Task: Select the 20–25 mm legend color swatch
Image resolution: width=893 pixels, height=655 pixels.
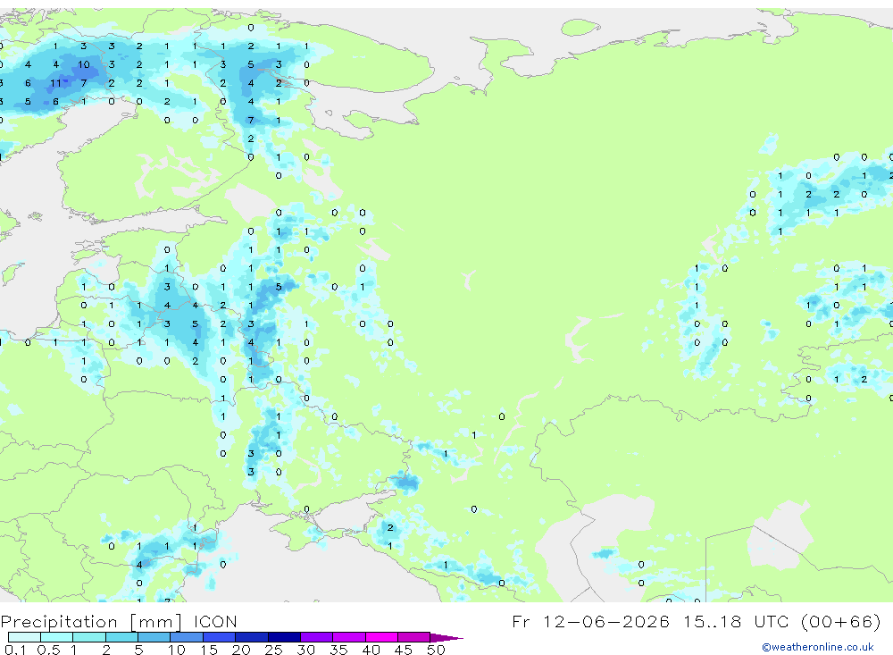Action: [252, 637]
